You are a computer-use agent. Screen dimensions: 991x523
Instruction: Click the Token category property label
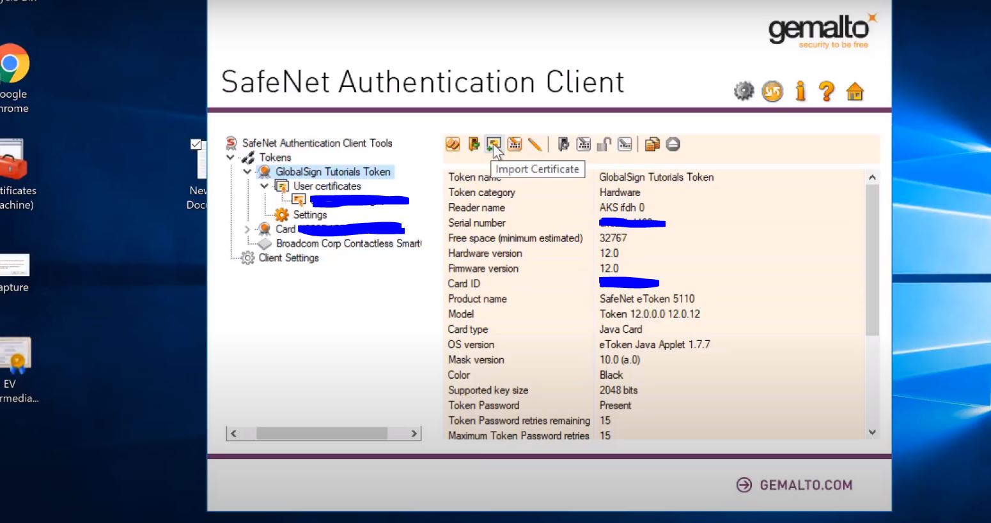click(x=481, y=192)
